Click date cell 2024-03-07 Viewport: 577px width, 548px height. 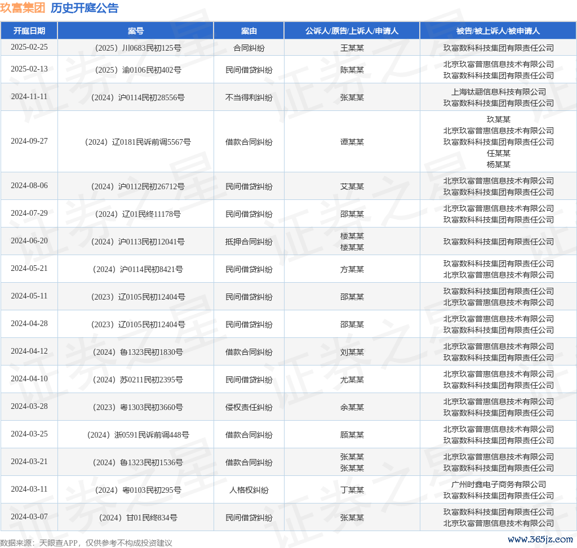pyautogui.click(x=29, y=516)
